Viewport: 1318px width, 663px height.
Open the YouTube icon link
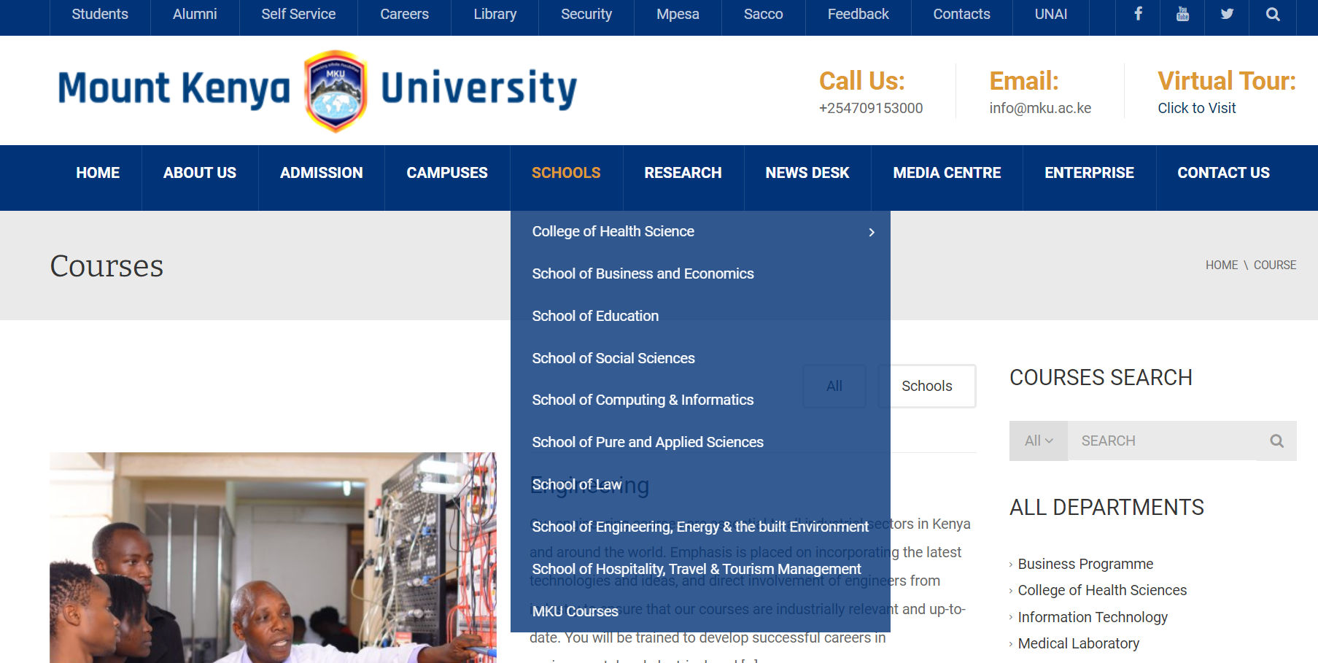[x=1182, y=14]
